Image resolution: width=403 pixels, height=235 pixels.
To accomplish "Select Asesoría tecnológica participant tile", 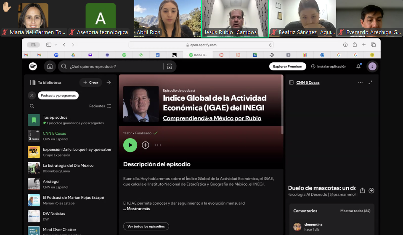I will pos(101,19).
